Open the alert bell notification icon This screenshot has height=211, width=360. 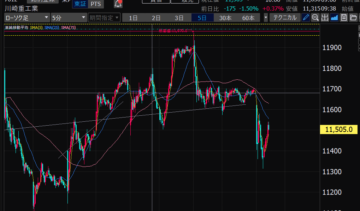[x=118, y=4]
